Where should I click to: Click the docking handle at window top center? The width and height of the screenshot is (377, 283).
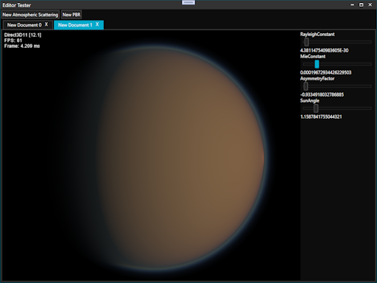pos(188,2)
